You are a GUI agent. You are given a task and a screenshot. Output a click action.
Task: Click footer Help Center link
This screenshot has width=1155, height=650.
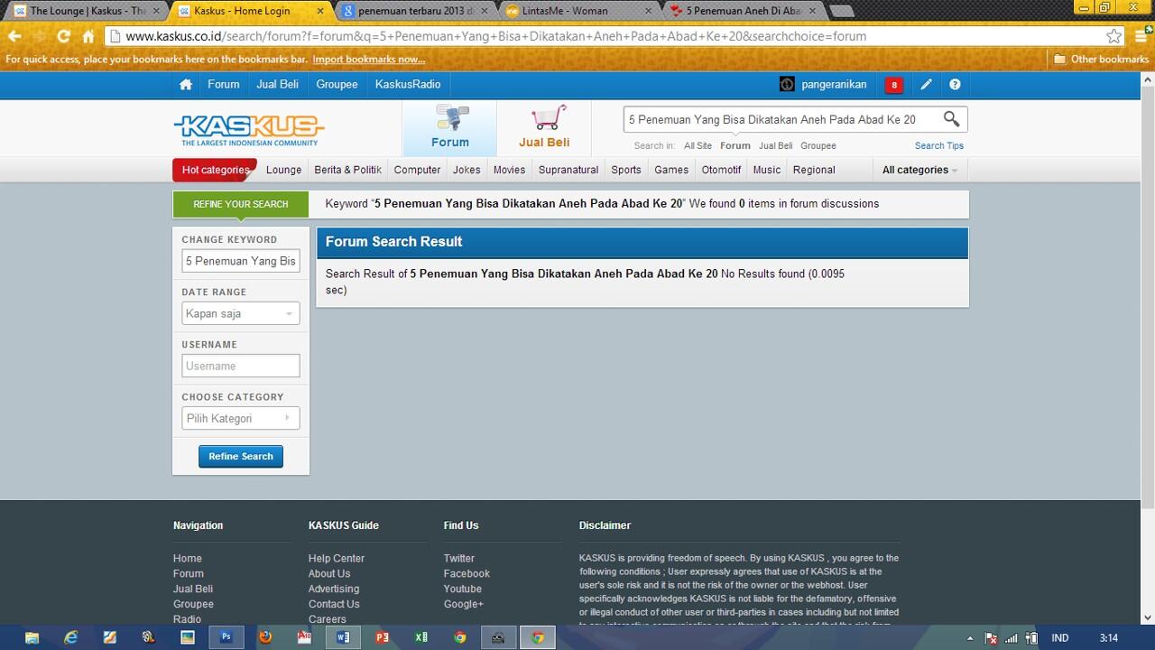pyautogui.click(x=337, y=558)
